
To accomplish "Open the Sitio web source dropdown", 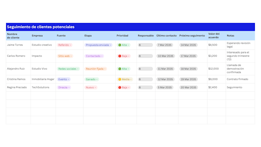I will pos(65,56).
